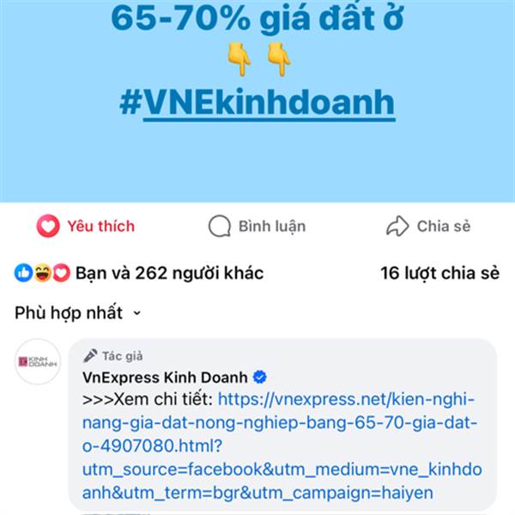
Task: Tap the Chia sẻ arrow icon
Action: tap(397, 226)
